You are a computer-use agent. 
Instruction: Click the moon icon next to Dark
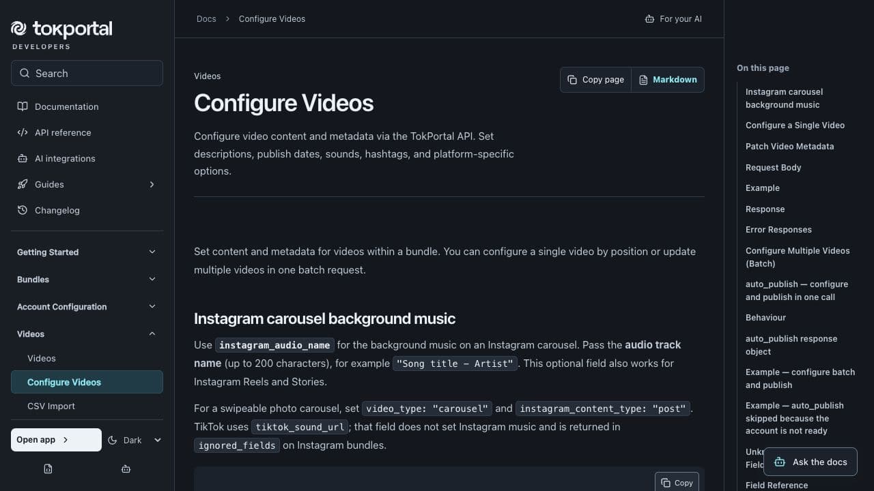click(x=113, y=441)
